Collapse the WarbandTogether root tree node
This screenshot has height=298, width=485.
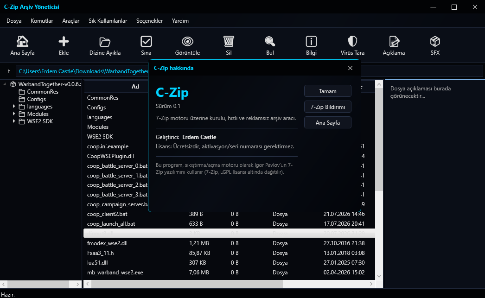(x=5, y=84)
